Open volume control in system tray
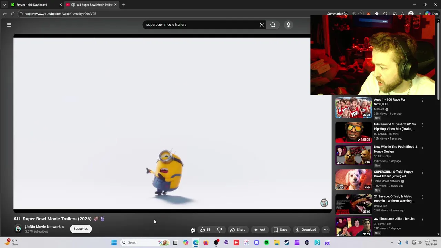Viewport: 441px width, 248px height. coord(420,242)
